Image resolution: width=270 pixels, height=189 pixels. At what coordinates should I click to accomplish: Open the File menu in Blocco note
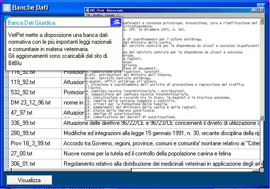pyautogui.click(x=88, y=15)
